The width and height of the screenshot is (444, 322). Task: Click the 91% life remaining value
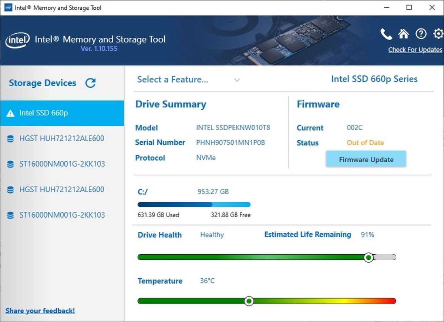[x=367, y=235]
